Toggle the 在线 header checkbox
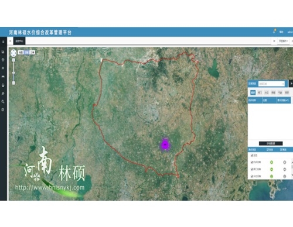The width and height of the screenshot is (293, 227). (x=268, y=150)
